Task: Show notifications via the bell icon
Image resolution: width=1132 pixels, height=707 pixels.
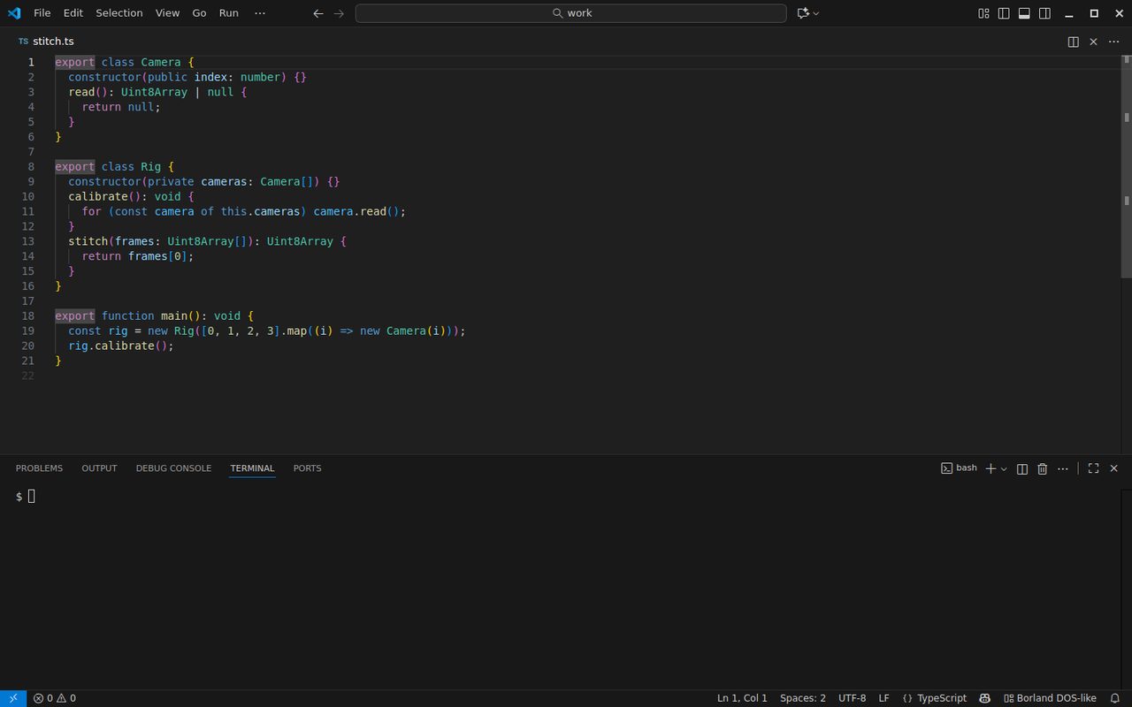Action: click(1115, 698)
